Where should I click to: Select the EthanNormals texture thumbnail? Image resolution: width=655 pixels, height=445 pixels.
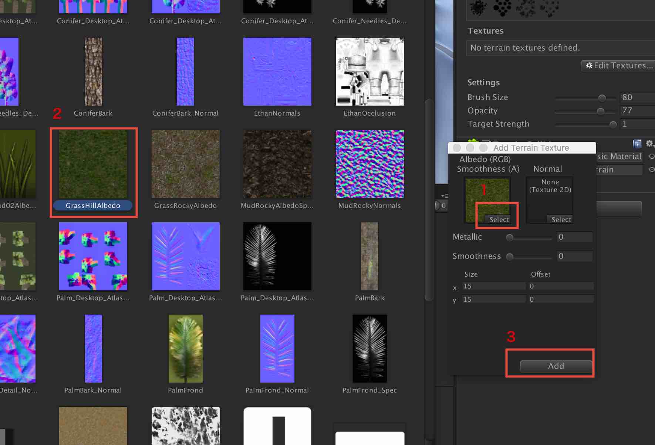pyautogui.click(x=277, y=72)
